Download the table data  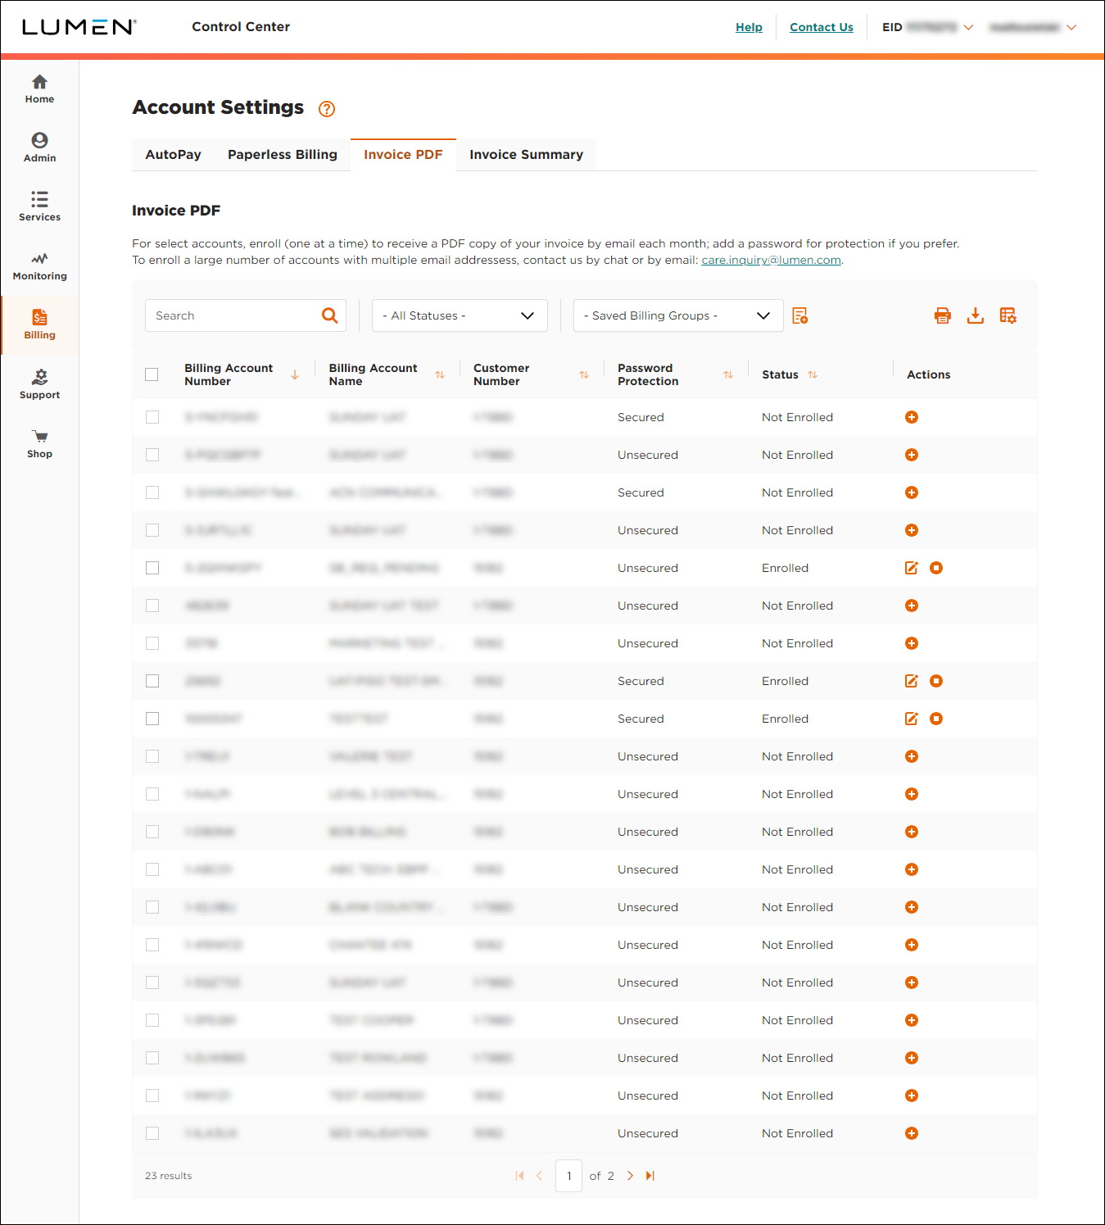click(976, 315)
